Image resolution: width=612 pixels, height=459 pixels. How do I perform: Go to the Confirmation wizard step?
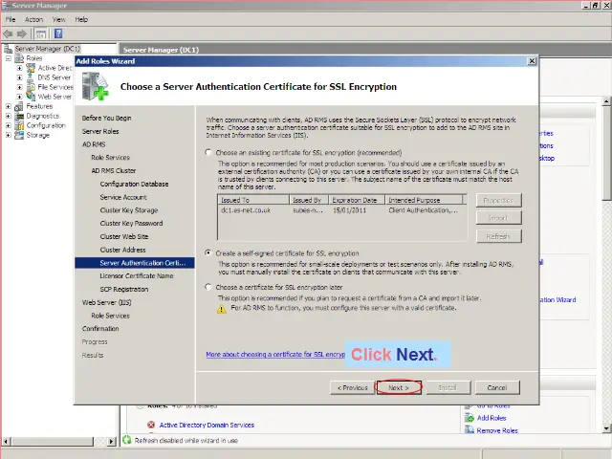click(x=100, y=329)
